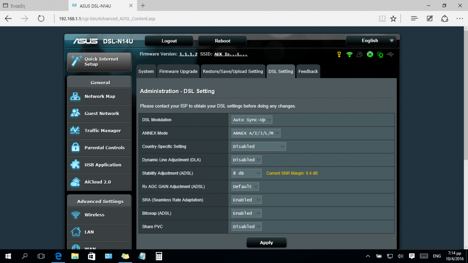
Task: Open the taskbar clock showing 10/4/2016
Action: (454, 256)
